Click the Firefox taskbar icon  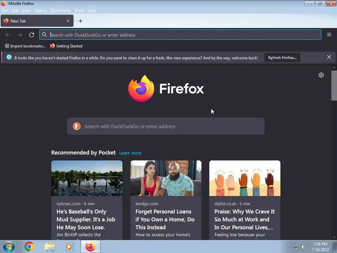[x=91, y=246]
